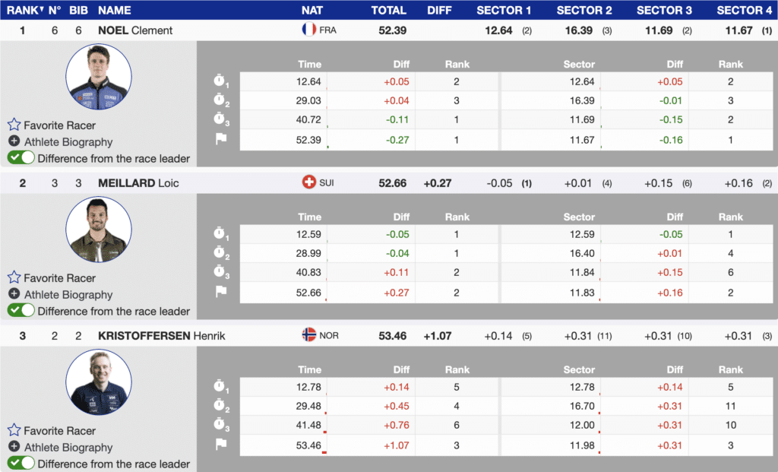Sort results by the RANK column header
Viewport: 778px width, 472px height.
(23, 11)
